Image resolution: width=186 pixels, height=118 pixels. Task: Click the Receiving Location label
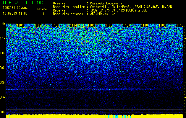point(69,7)
